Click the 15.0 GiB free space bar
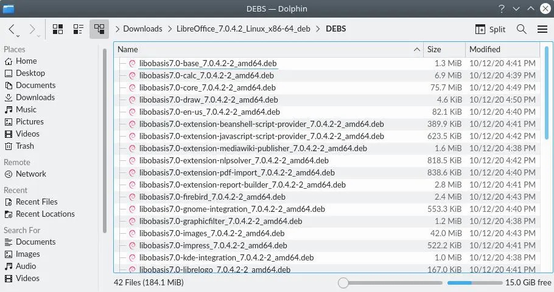This screenshot has height=292, width=554. [x=474, y=283]
